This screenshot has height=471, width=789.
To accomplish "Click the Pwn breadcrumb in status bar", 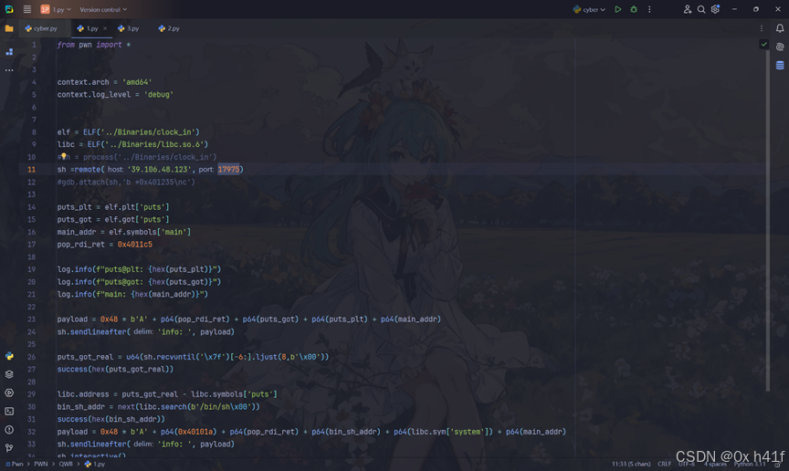I will 15,464.
